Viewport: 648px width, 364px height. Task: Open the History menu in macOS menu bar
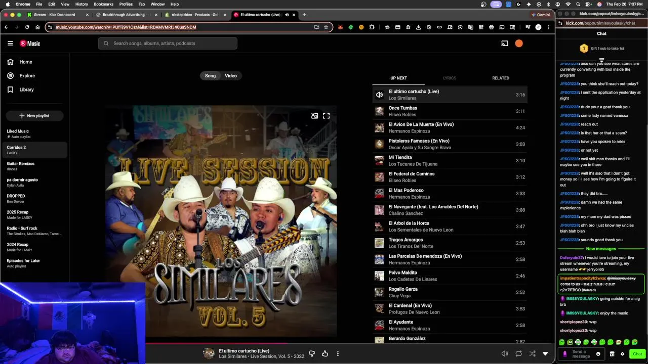coord(82,4)
